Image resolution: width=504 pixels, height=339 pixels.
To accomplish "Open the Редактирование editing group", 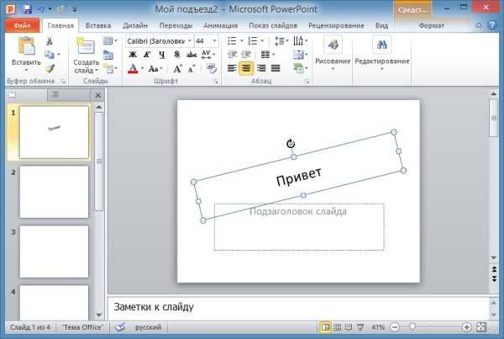I will [x=381, y=51].
